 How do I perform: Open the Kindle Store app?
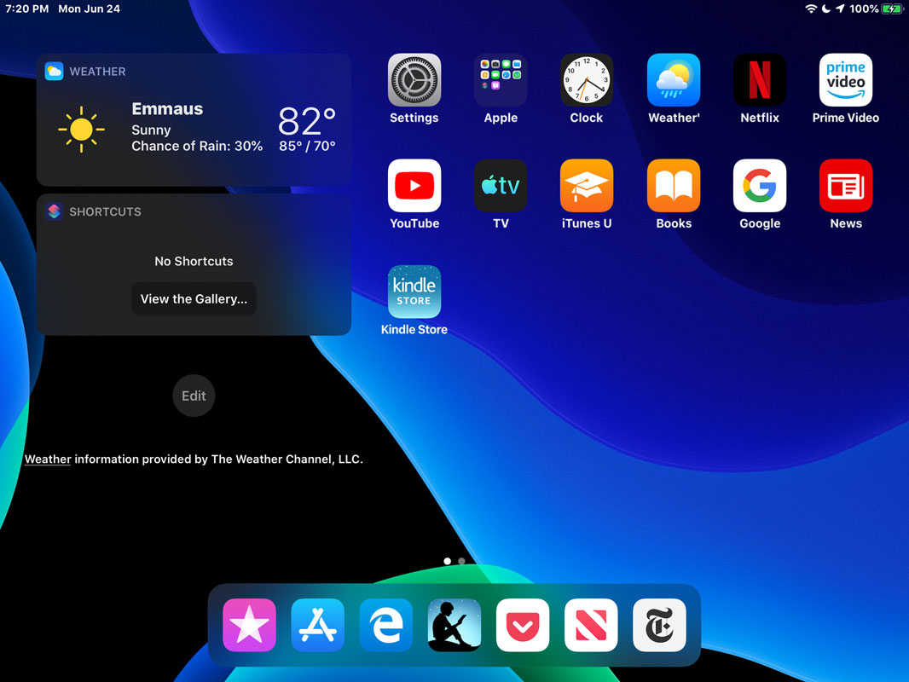click(x=414, y=292)
